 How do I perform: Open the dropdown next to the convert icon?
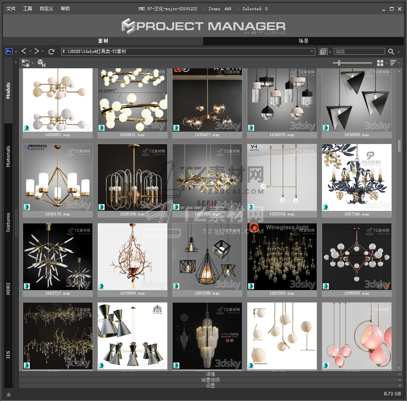(x=33, y=63)
